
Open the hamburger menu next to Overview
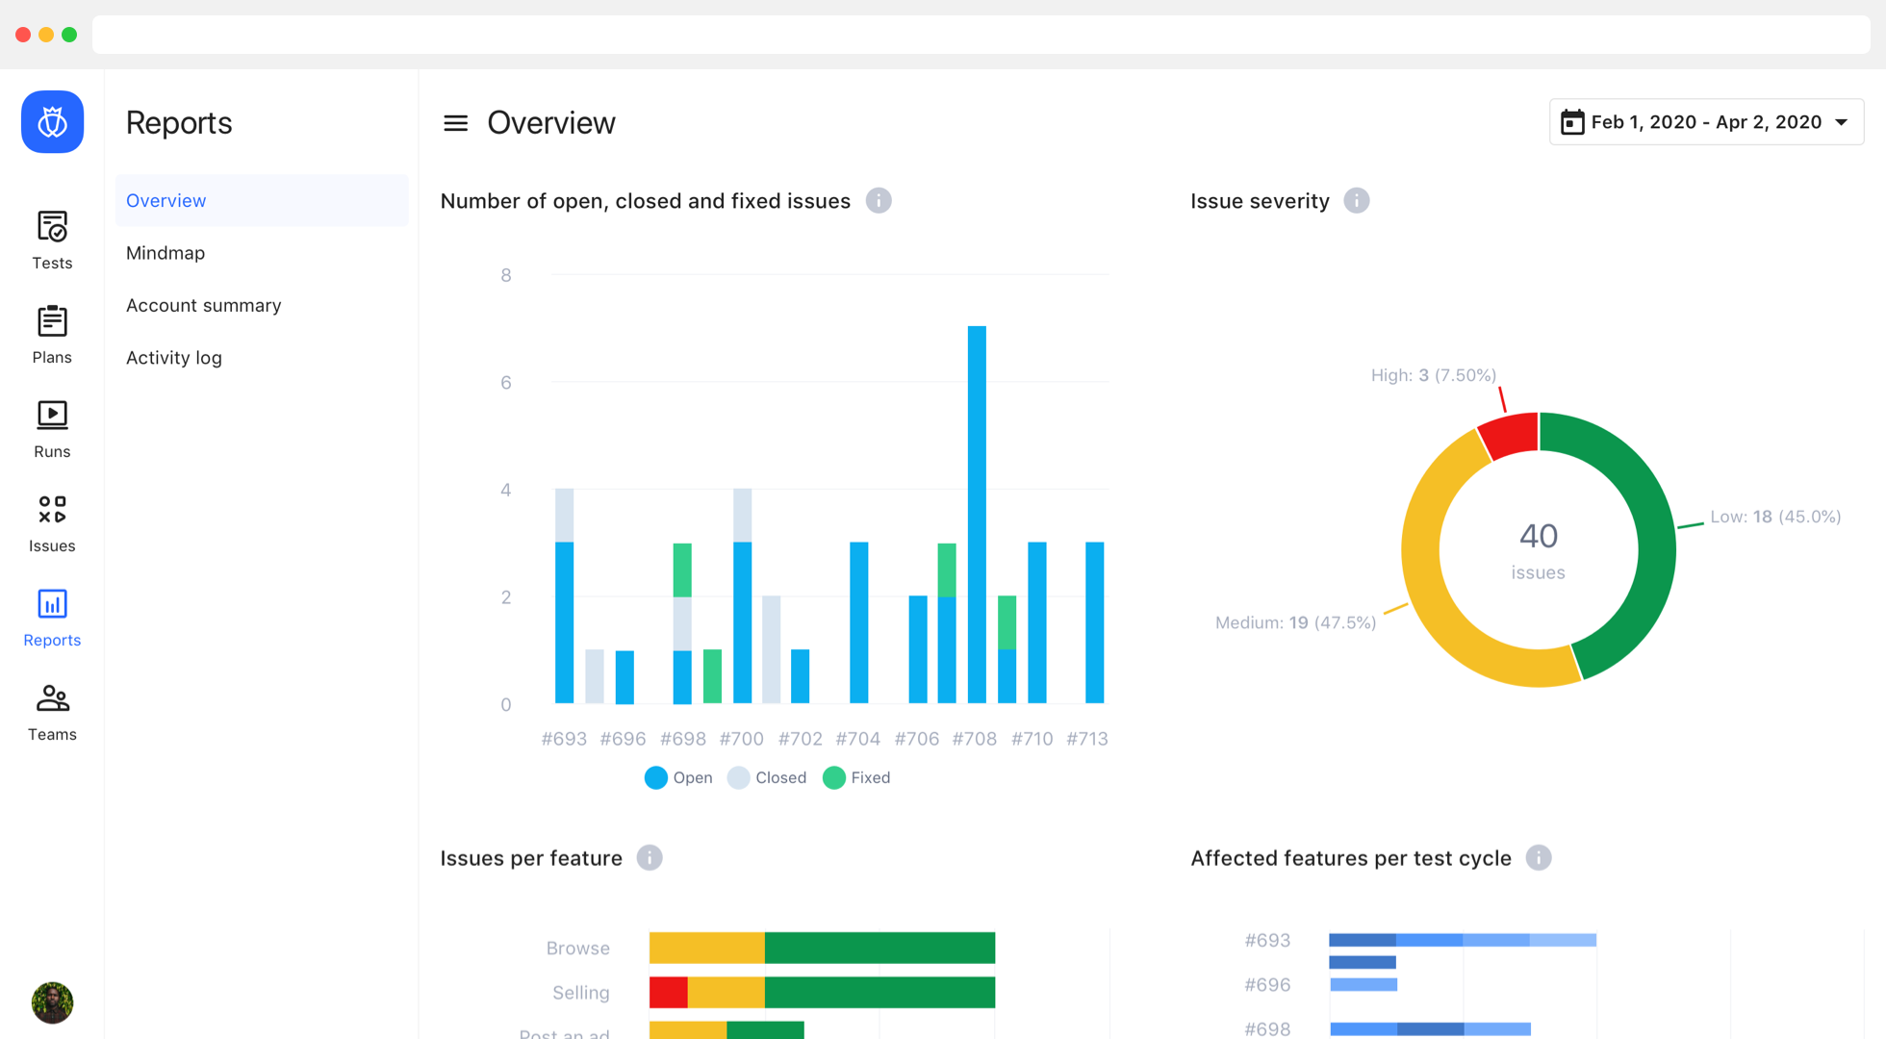click(454, 122)
